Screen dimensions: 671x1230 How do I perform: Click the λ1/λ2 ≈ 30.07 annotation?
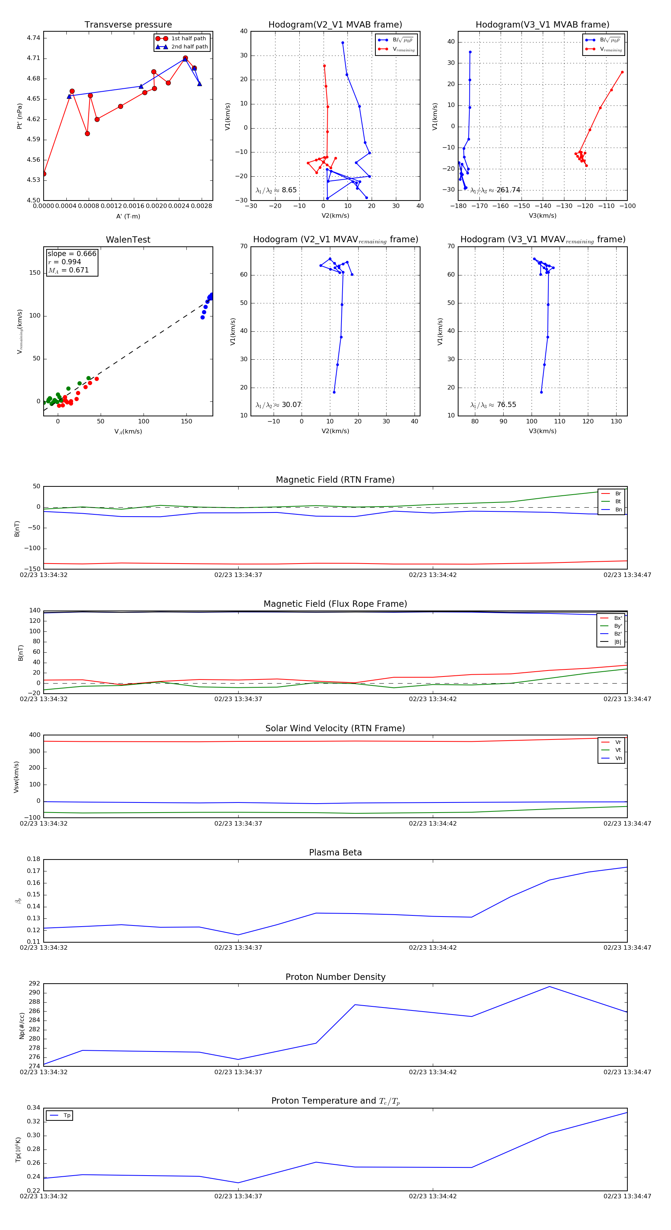point(278,405)
